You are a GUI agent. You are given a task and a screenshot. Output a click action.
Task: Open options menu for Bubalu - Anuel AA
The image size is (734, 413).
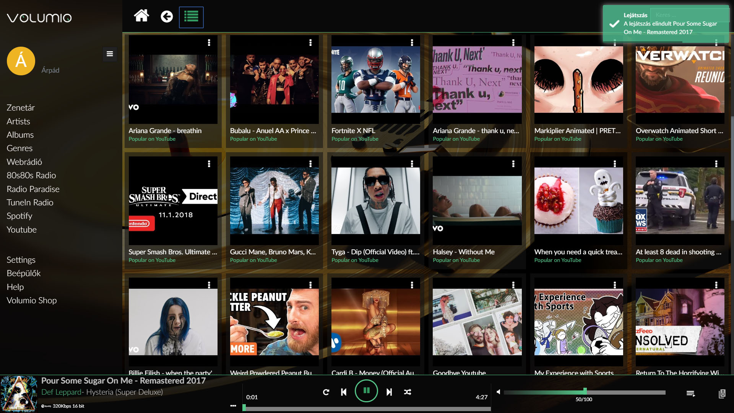tap(310, 42)
